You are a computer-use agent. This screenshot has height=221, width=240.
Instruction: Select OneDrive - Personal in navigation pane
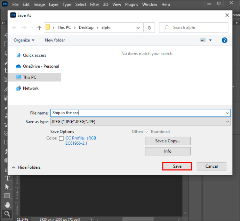pos(37,66)
